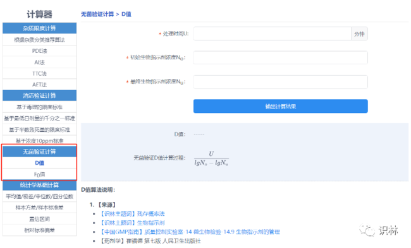Open 【中国GMP指南】质量控制实验室 link
The width and height of the screenshot is (411, 248).
point(190,232)
